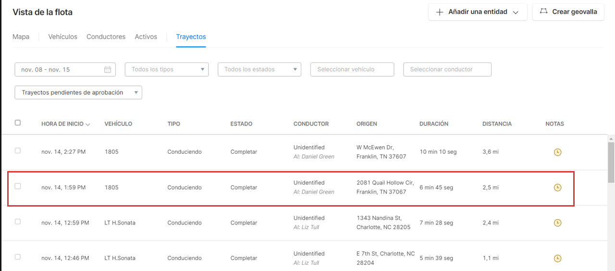
Task: Click the clock note icon for the 1:59 PM trip
Action: point(557,187)
